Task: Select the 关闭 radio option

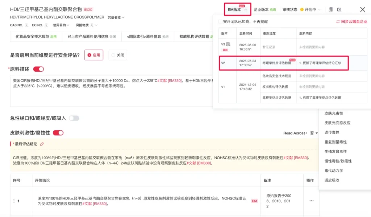Action: (x=118, y=55)
